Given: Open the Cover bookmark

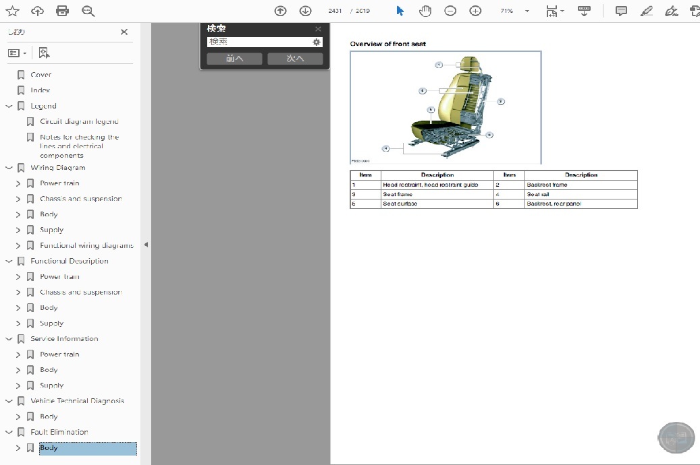Looking at the screenshot, I should [41, 74].
